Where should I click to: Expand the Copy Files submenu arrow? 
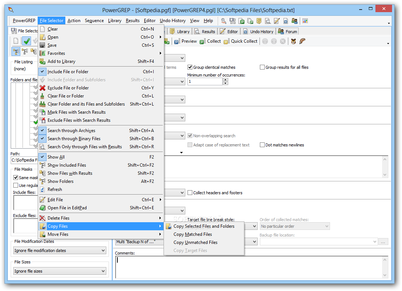160,226
